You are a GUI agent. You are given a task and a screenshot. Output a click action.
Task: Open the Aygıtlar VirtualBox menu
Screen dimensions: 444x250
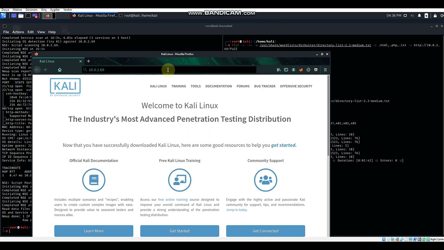(x=55, y=10)
